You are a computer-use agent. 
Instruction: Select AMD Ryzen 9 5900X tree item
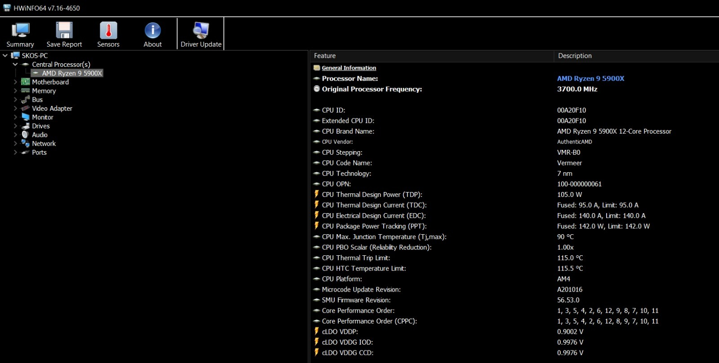[x=72, y=73]
